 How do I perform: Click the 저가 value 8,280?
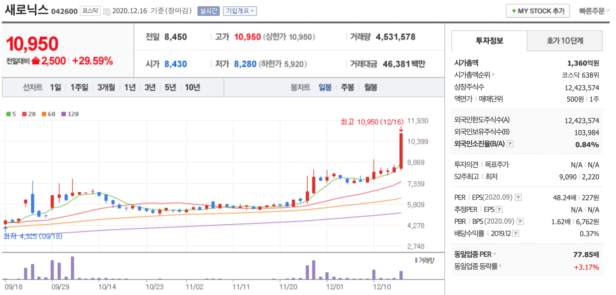coord(245,64)
